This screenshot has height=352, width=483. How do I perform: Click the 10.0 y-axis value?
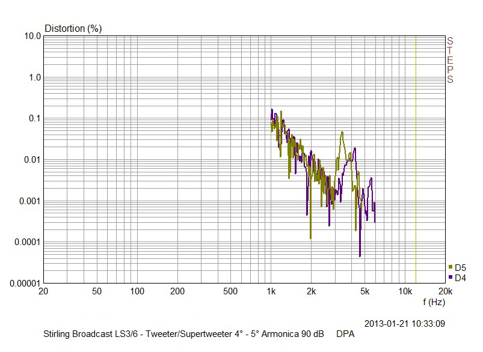[32, 36]
